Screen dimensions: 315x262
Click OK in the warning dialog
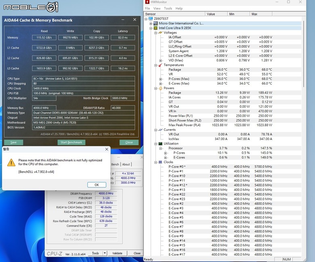point(97,185)
